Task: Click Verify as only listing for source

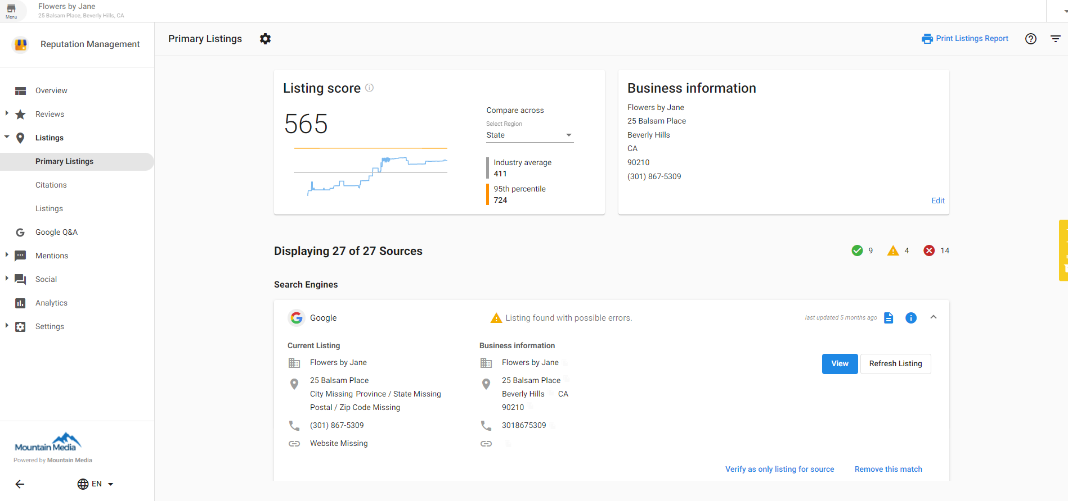Action: point(779,470)
